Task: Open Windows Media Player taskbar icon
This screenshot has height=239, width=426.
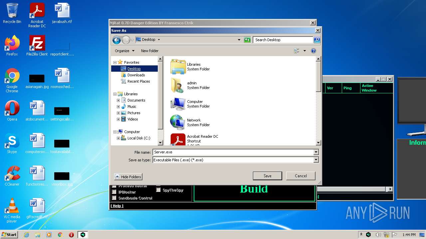Action: [x=49, y=235]
